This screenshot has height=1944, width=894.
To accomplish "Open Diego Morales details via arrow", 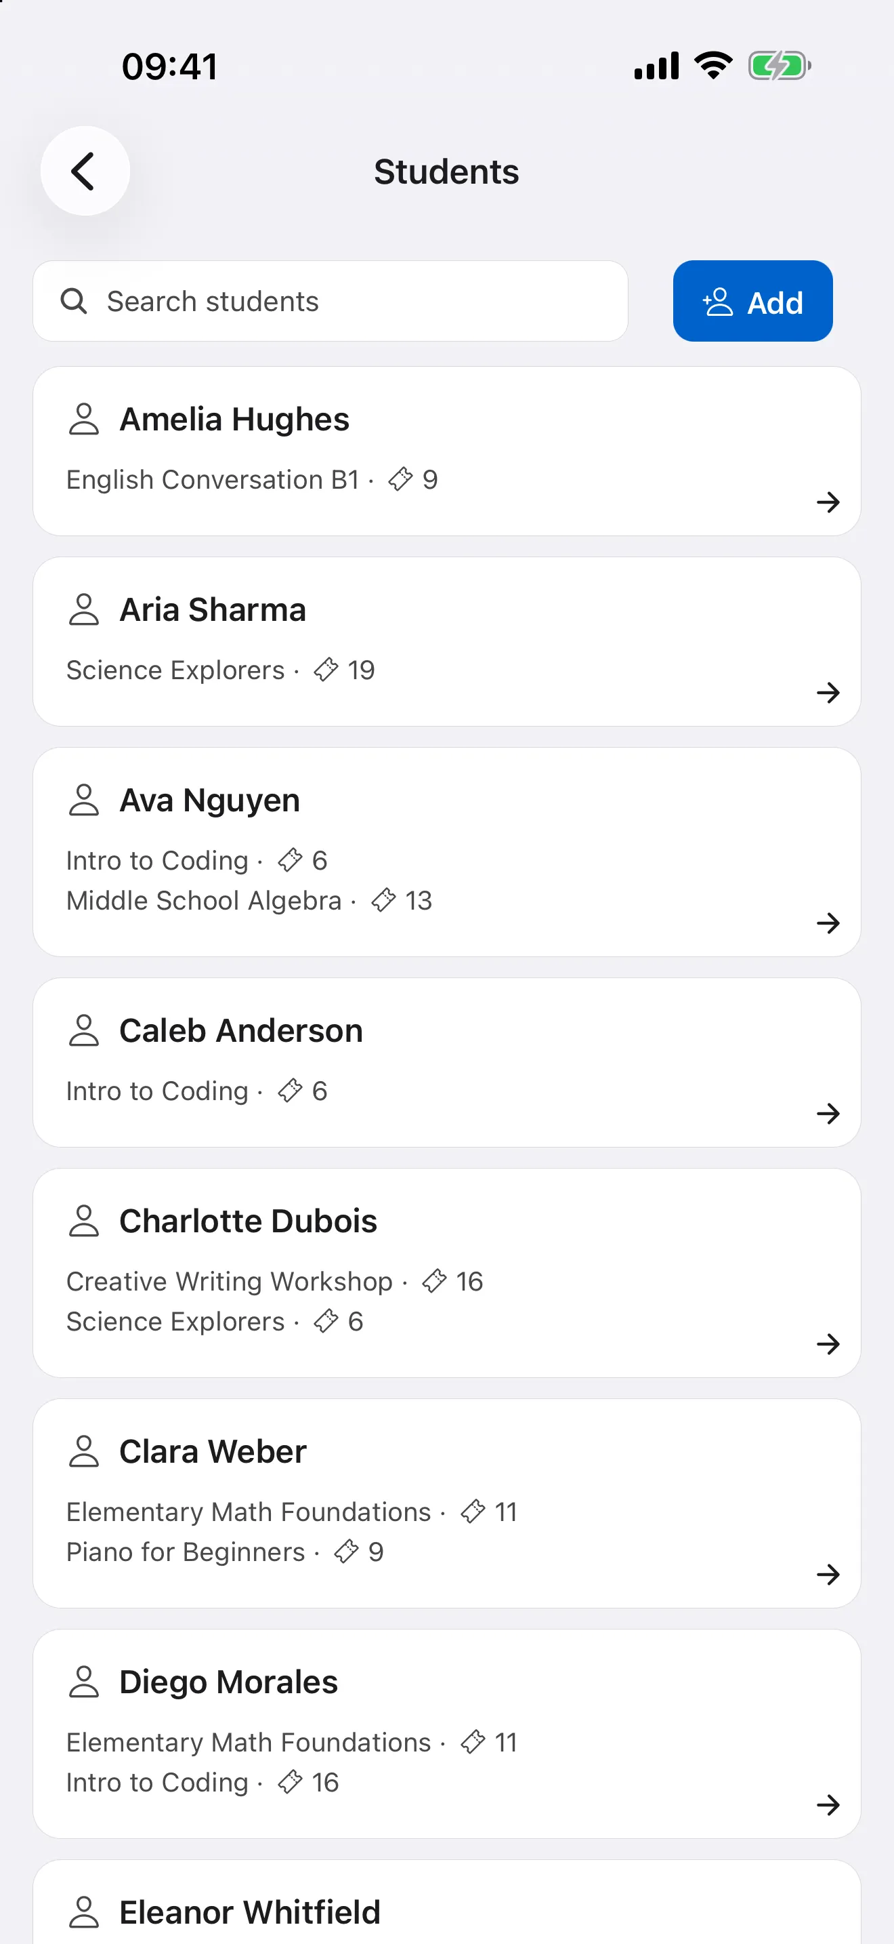I will 828,1804.
